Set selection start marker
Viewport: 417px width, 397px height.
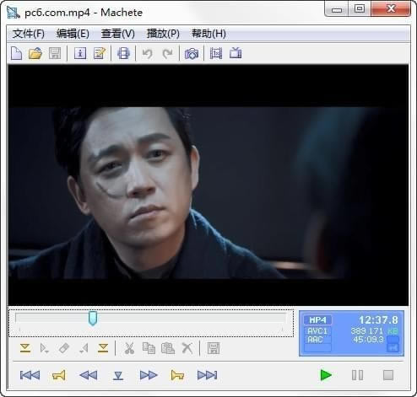25,348
